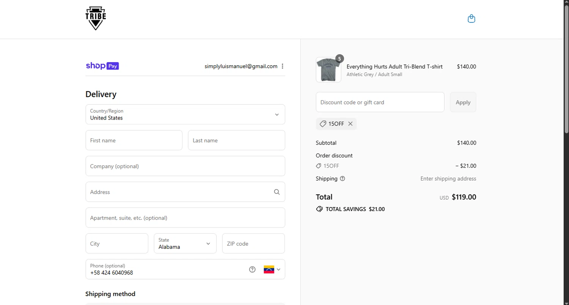
Task: Click the Apply discount button
Action: click(x=463, y=102)
